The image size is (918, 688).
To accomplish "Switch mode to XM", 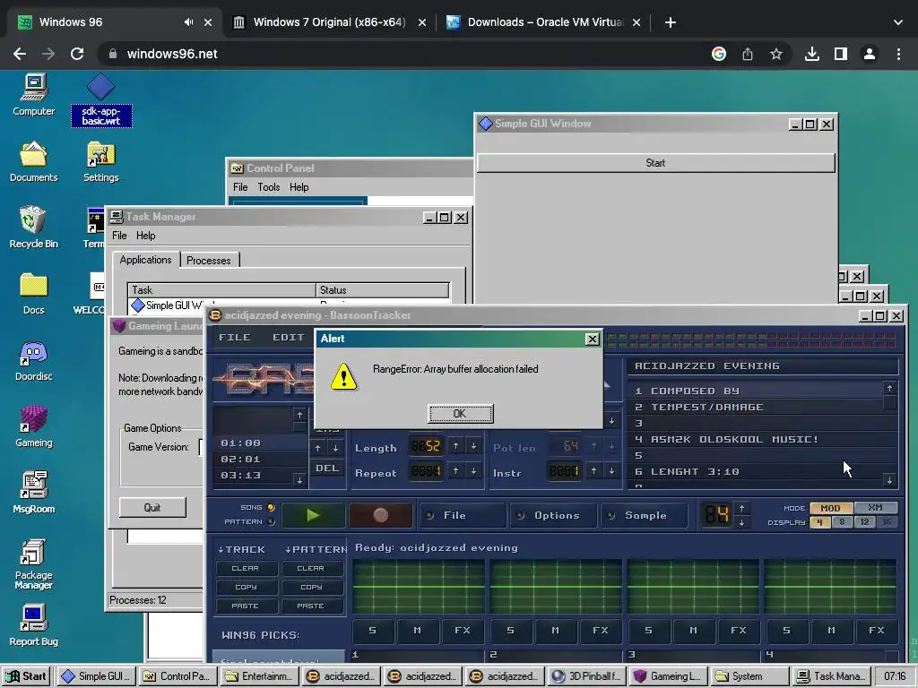I will coord(875,508).
